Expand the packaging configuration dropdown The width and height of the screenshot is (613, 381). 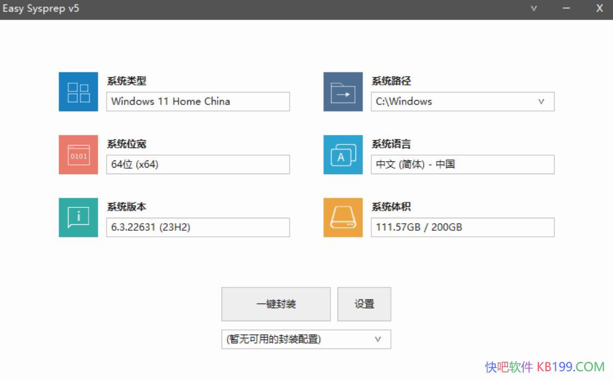pyautogui.click(x=378, y=340)
